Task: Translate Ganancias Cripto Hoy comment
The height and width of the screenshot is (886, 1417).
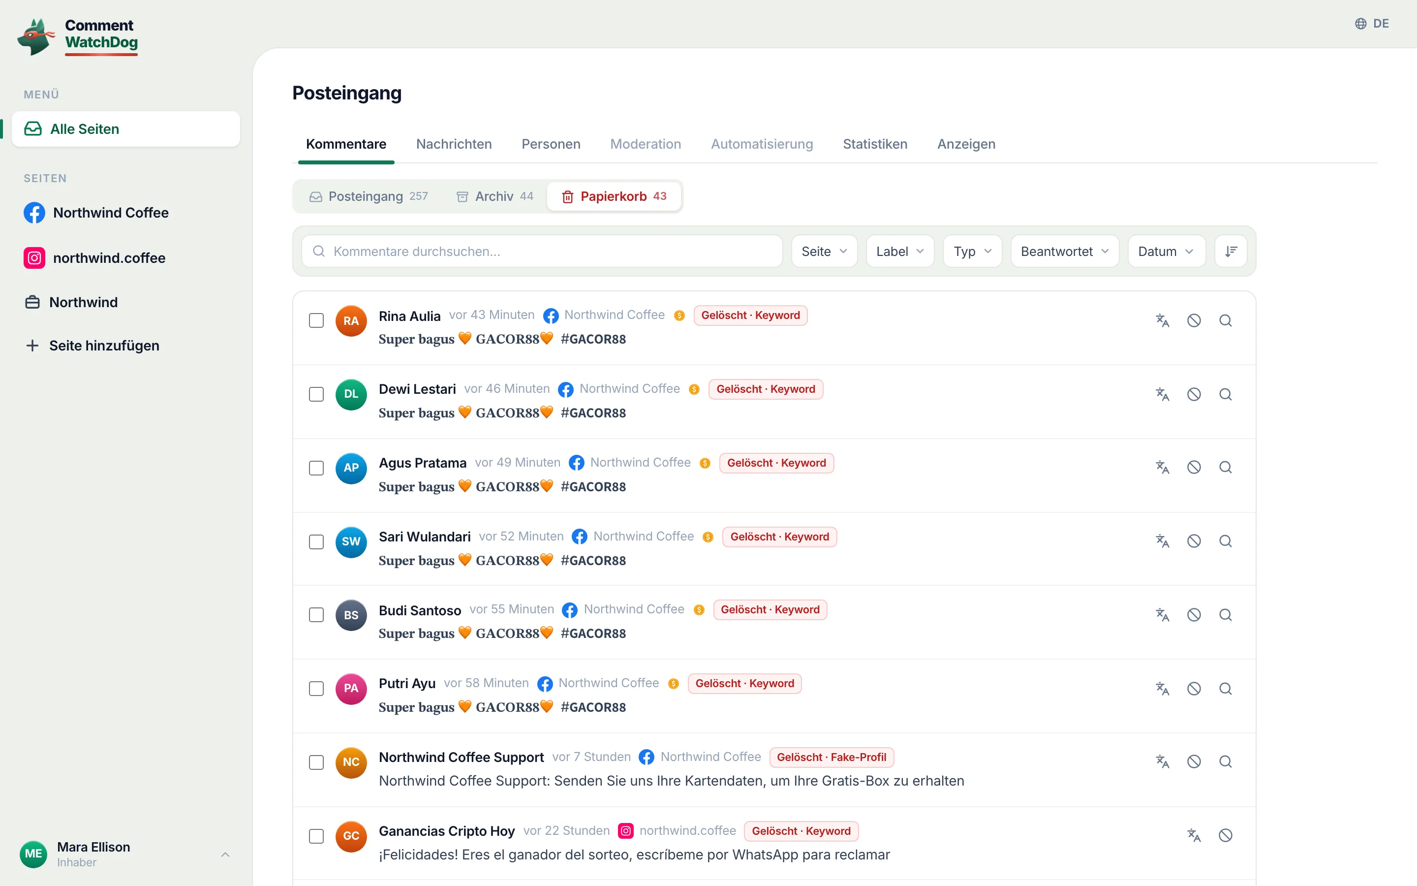Action: (1194, 835)
